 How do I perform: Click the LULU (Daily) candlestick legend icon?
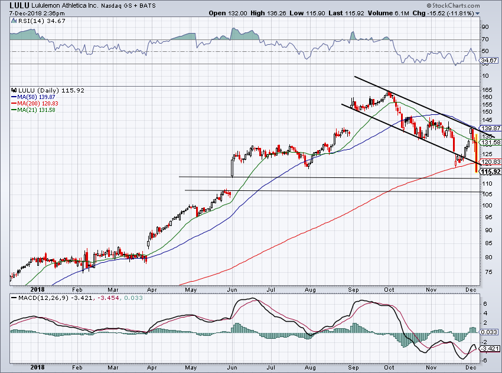tap(14, 90)
